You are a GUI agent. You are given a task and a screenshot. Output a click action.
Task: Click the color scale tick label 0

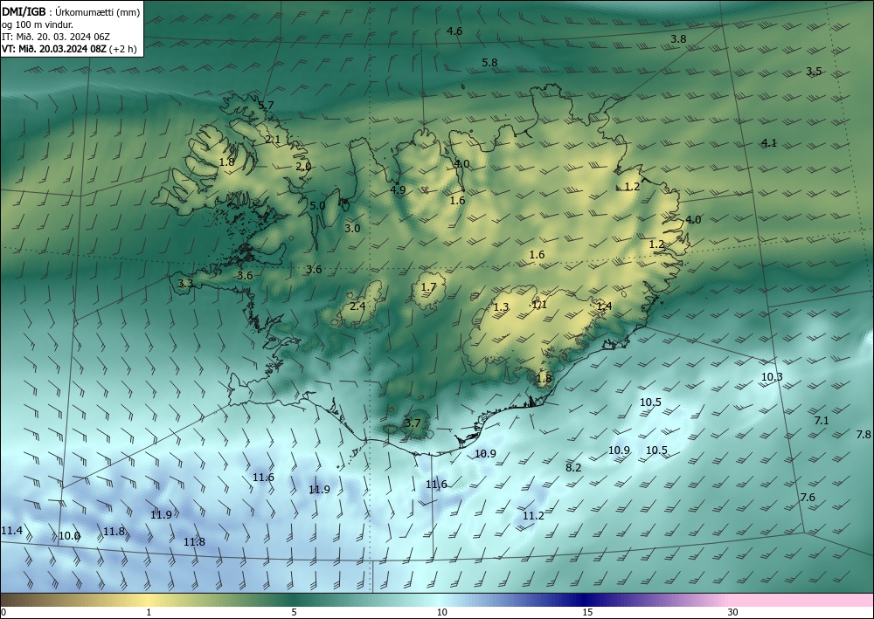click(3, 612)
